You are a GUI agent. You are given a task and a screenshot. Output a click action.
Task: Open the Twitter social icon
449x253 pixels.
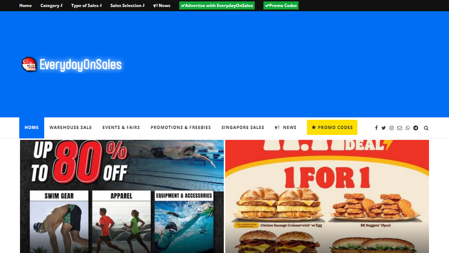[383, 128]
